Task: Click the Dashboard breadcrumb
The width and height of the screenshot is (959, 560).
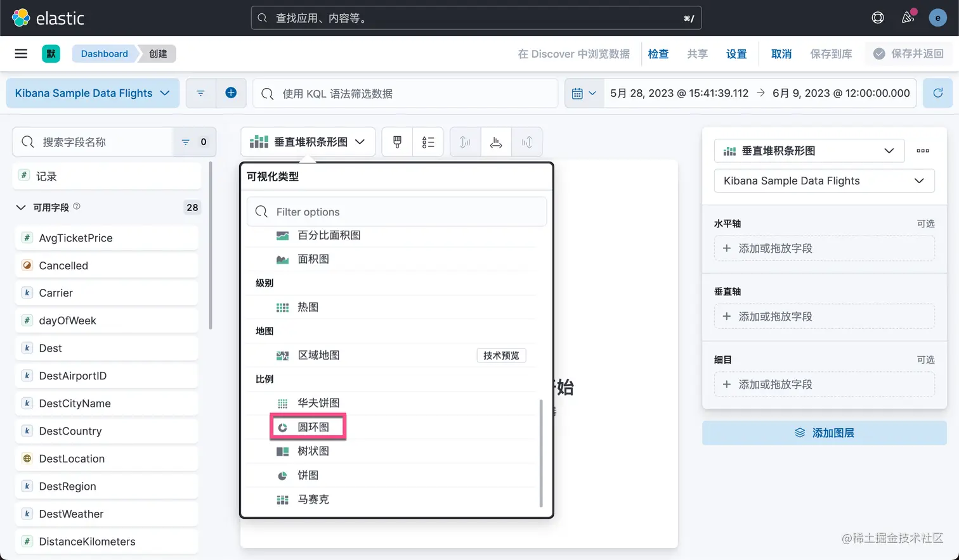Action: [104, 54]
